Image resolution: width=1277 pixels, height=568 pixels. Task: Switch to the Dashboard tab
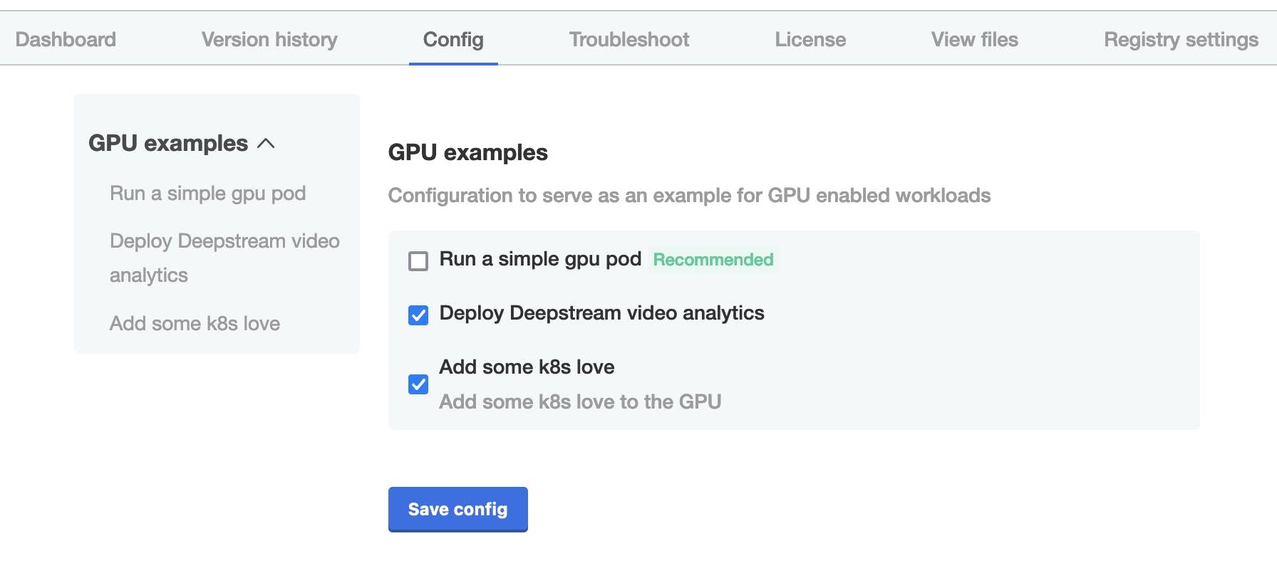click(x=64, y=40)
